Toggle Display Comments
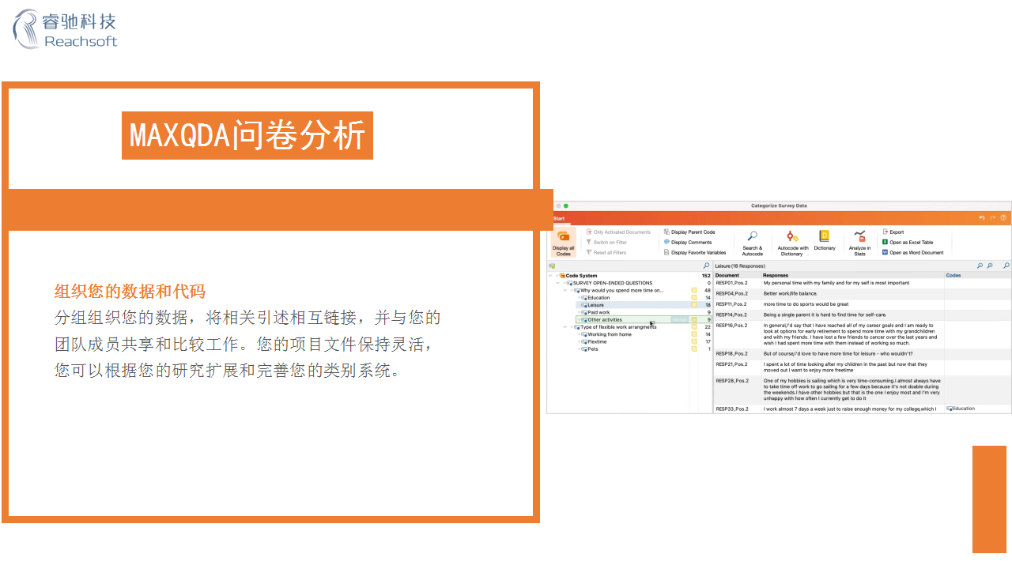This screenshot has width=1012, height=569. coord(689,241)
